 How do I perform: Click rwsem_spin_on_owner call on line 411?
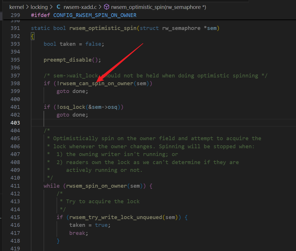(x=96, y=186)
